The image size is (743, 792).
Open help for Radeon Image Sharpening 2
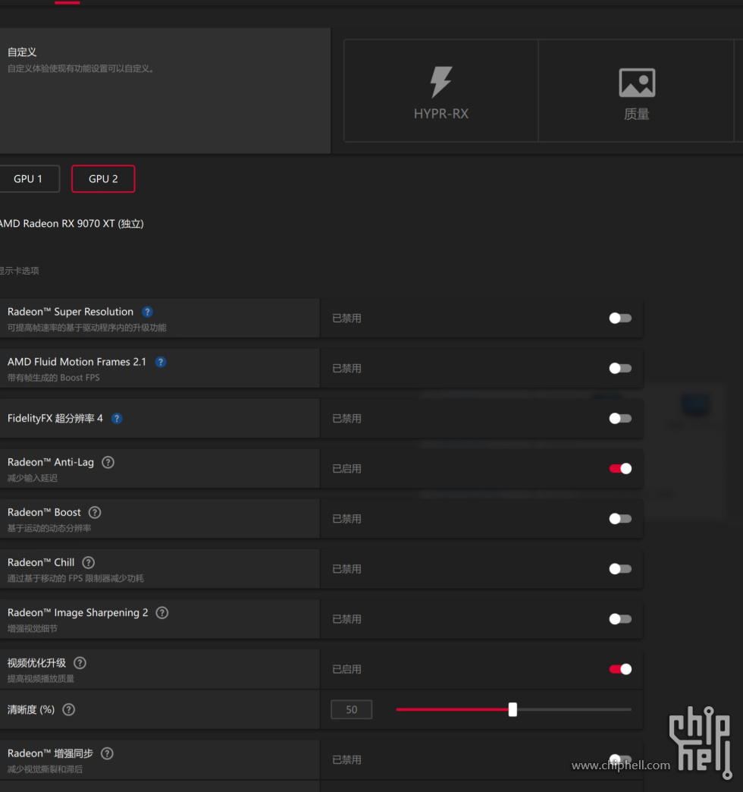click(162, 613)
